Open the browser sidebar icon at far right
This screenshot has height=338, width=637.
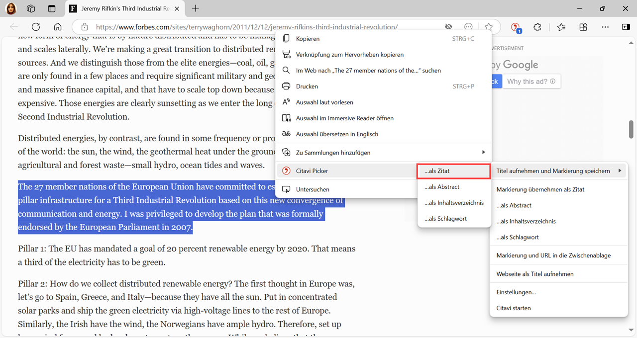tap(626, 27)
